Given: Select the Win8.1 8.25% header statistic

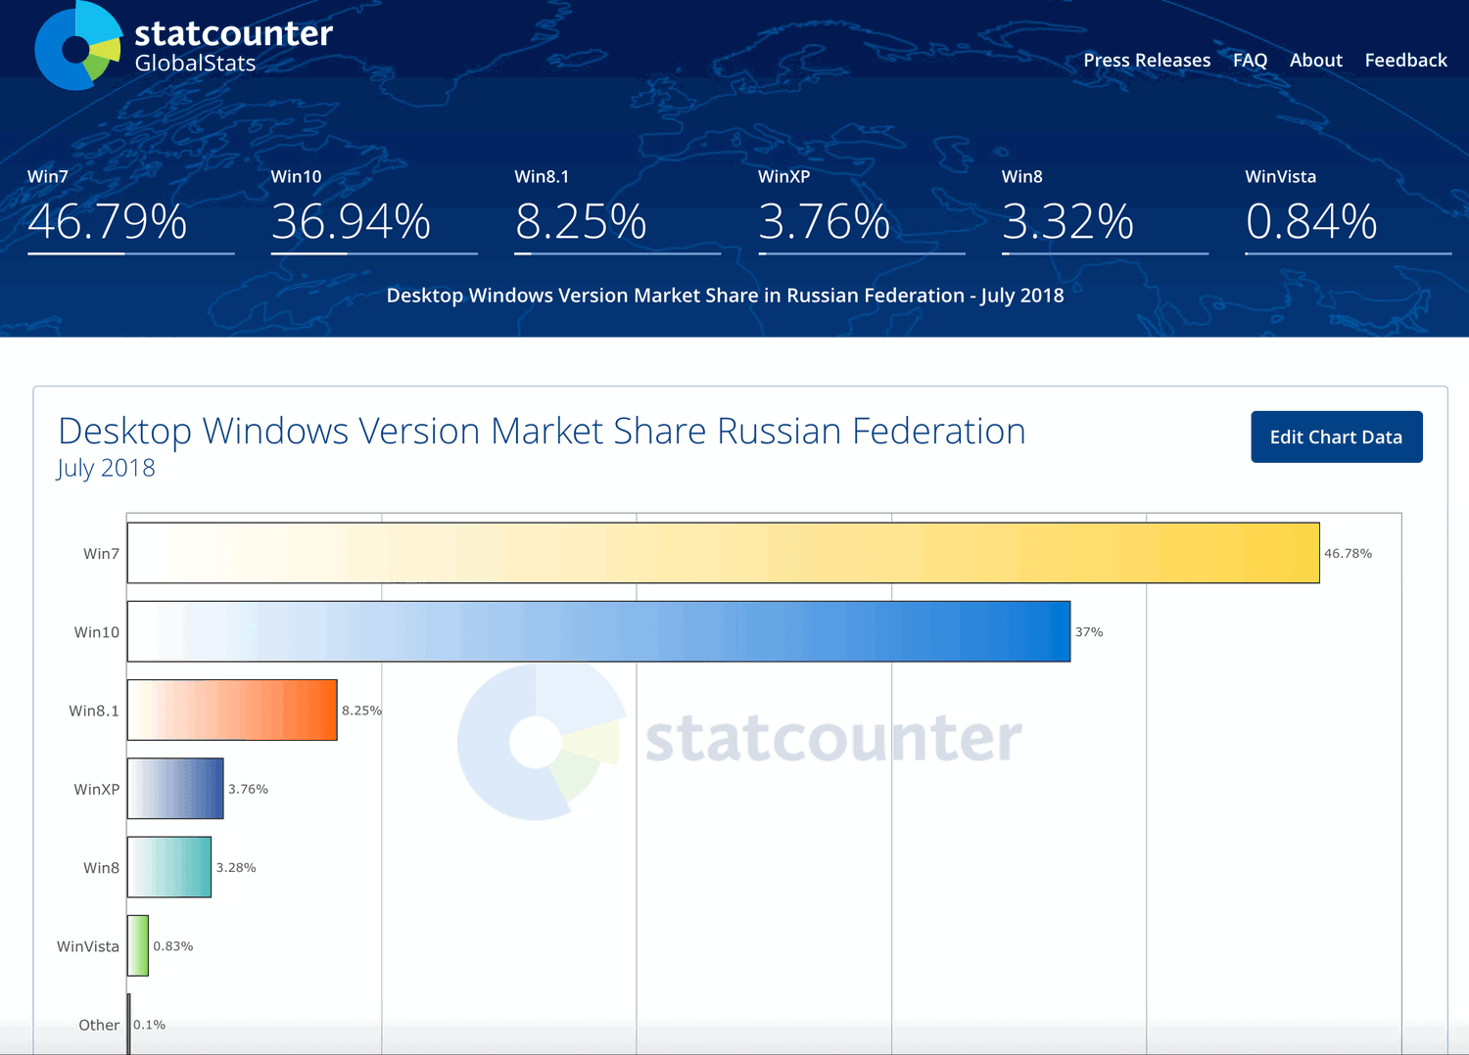Looking at the screenshot, I should click(x=618, y=210).
